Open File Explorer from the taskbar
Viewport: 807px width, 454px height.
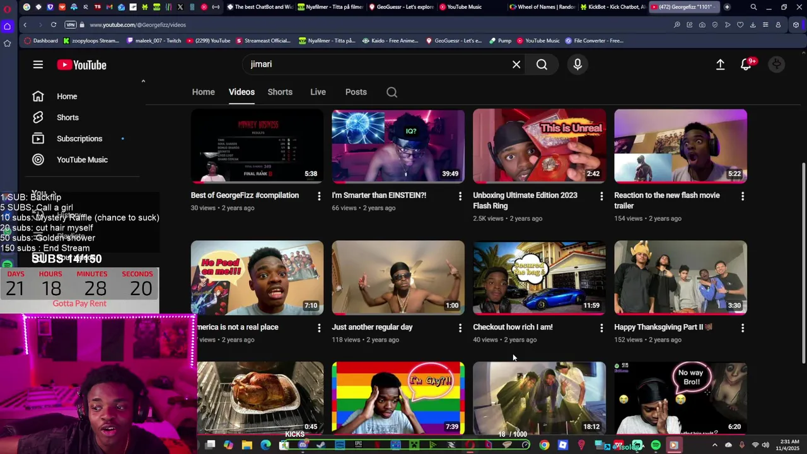[x=247, y=445]
